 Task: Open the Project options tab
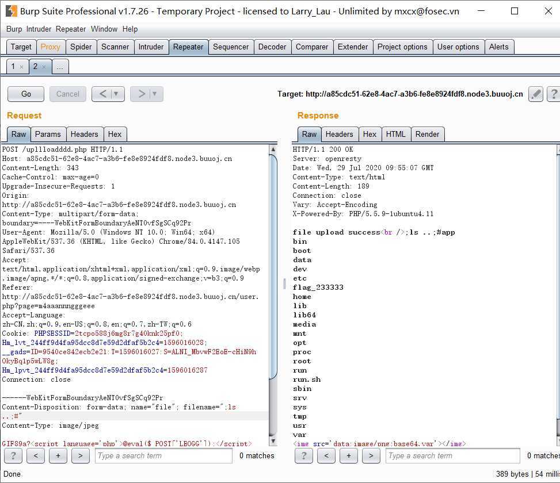tap(402, 47)
